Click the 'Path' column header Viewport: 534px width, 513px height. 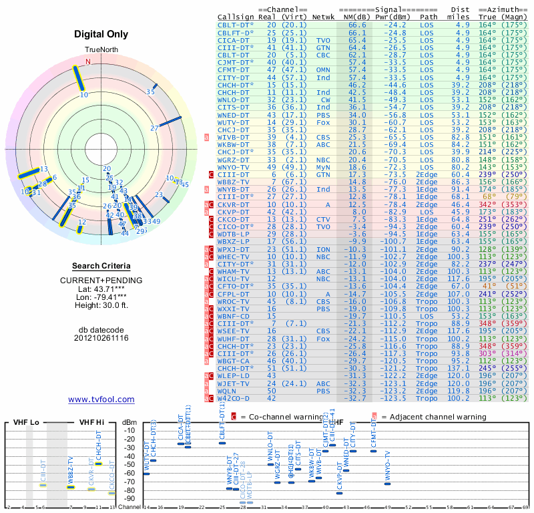[429, 17]
